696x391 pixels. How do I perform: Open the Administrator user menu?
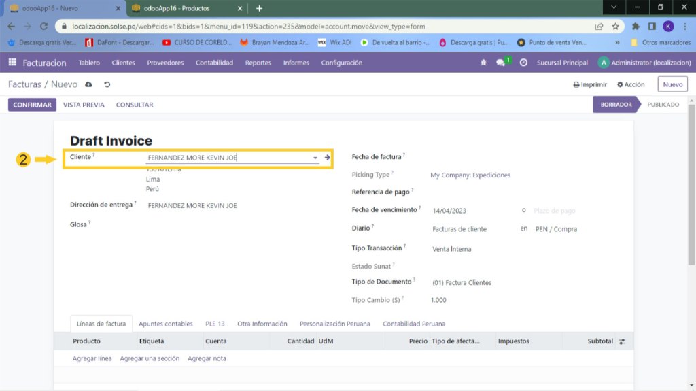click(x=642, y=63)
